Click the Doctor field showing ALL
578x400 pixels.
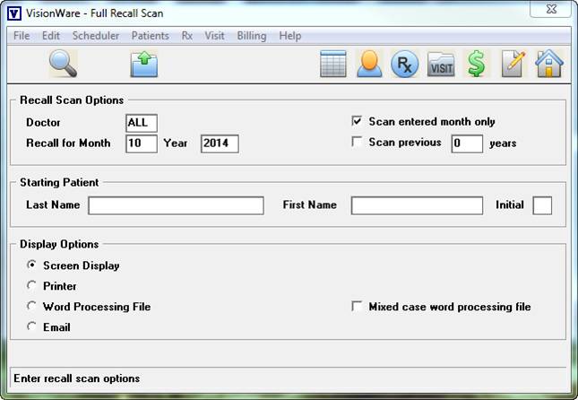pyautogui.click(x=142, y=123)
